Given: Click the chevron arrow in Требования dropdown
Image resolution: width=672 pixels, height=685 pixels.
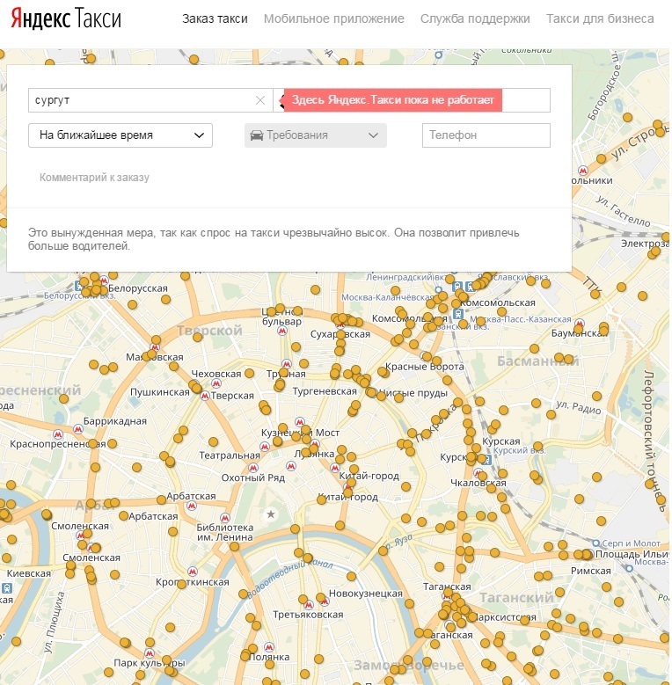Looking at the screenshot, I should (x=373, y=135).
